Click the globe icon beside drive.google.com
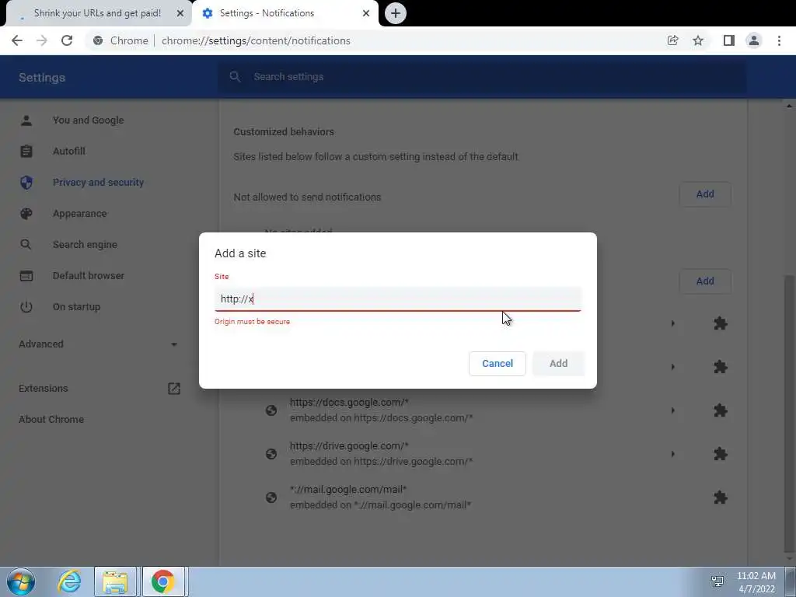 271,454
